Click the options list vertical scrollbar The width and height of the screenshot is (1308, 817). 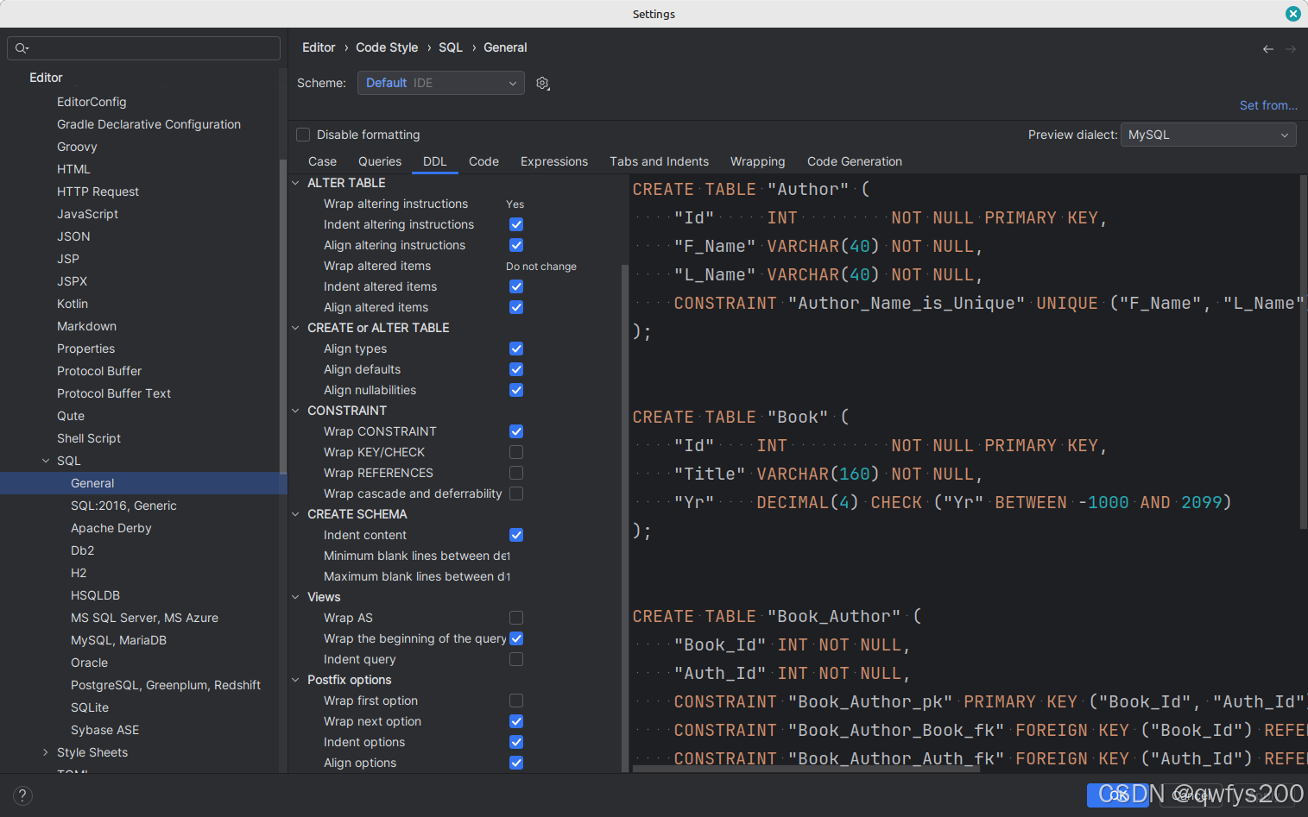(x=624, y=518)
